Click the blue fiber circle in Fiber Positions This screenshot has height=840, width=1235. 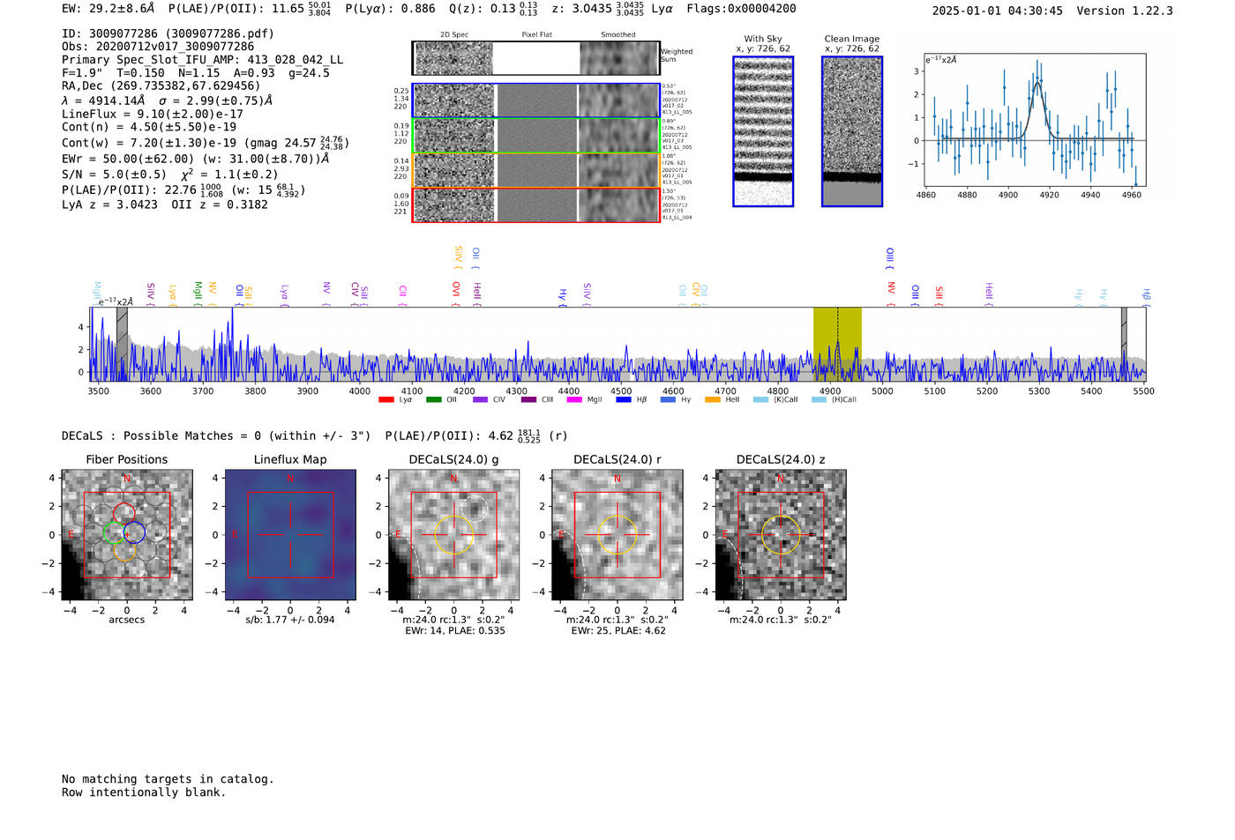[134, 532]
